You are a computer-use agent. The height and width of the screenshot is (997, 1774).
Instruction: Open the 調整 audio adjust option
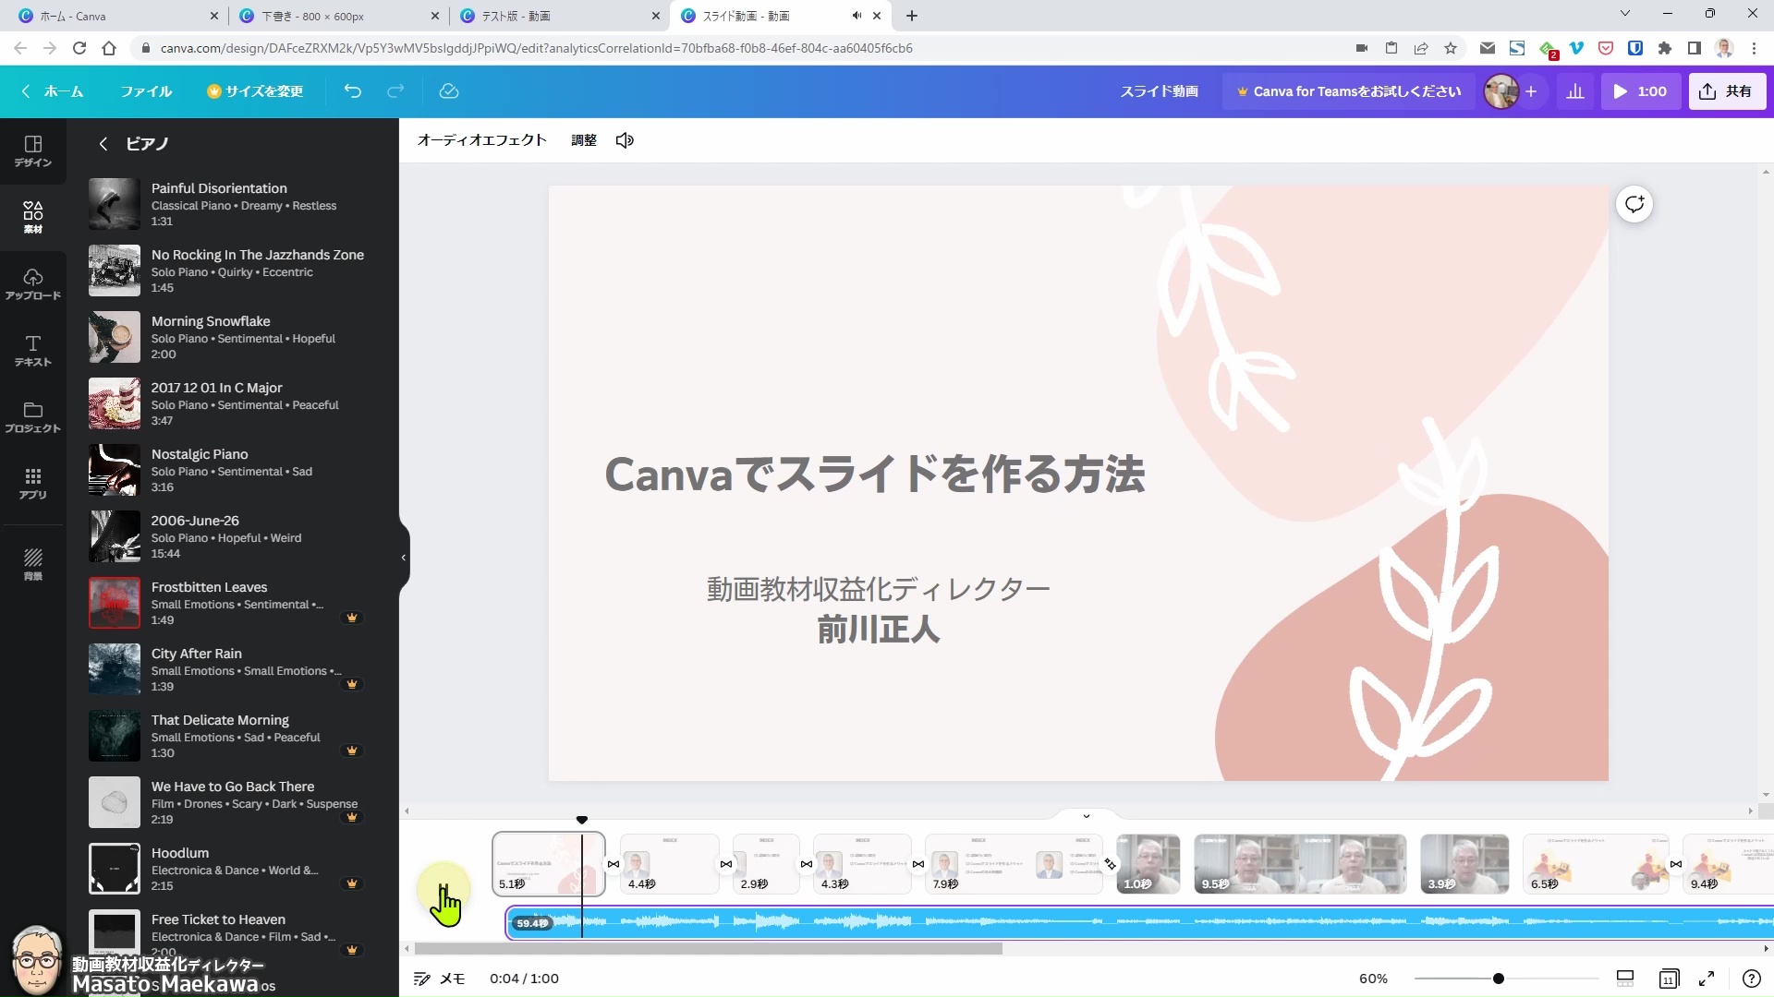click(x=584, y=140)
